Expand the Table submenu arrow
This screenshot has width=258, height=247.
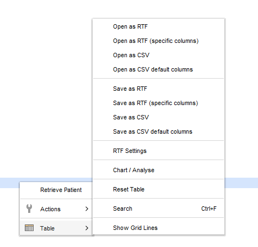click(87, 228)
